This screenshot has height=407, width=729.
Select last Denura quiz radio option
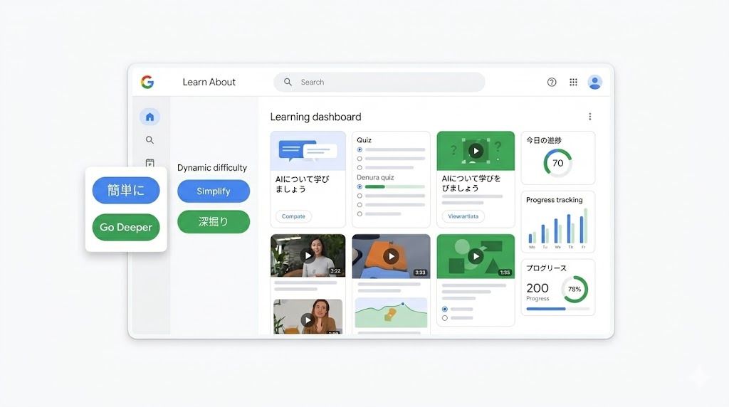(360, 213)
